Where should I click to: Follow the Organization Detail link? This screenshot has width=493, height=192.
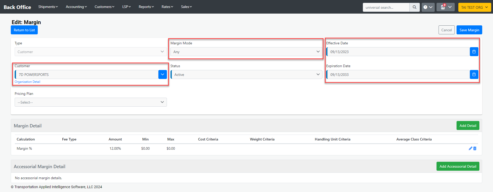click(x=27, y=82)
